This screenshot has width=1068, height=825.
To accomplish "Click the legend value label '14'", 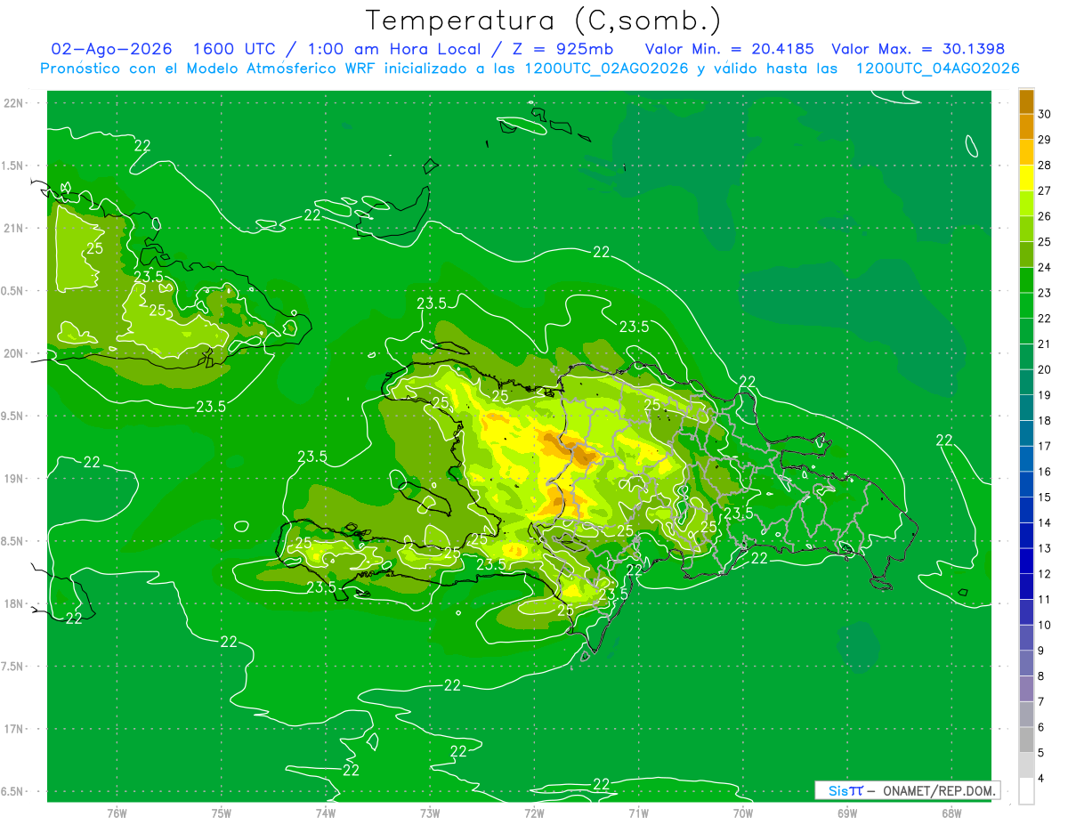I will (x=1044, y=522).
